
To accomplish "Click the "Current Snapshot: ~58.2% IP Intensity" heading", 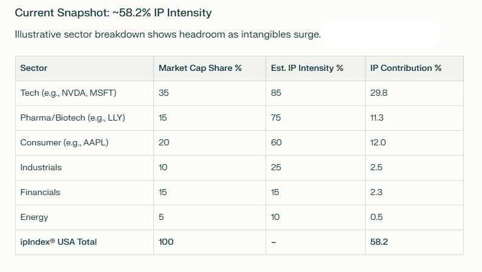I will pyautogui.click(x=113, y=13).
